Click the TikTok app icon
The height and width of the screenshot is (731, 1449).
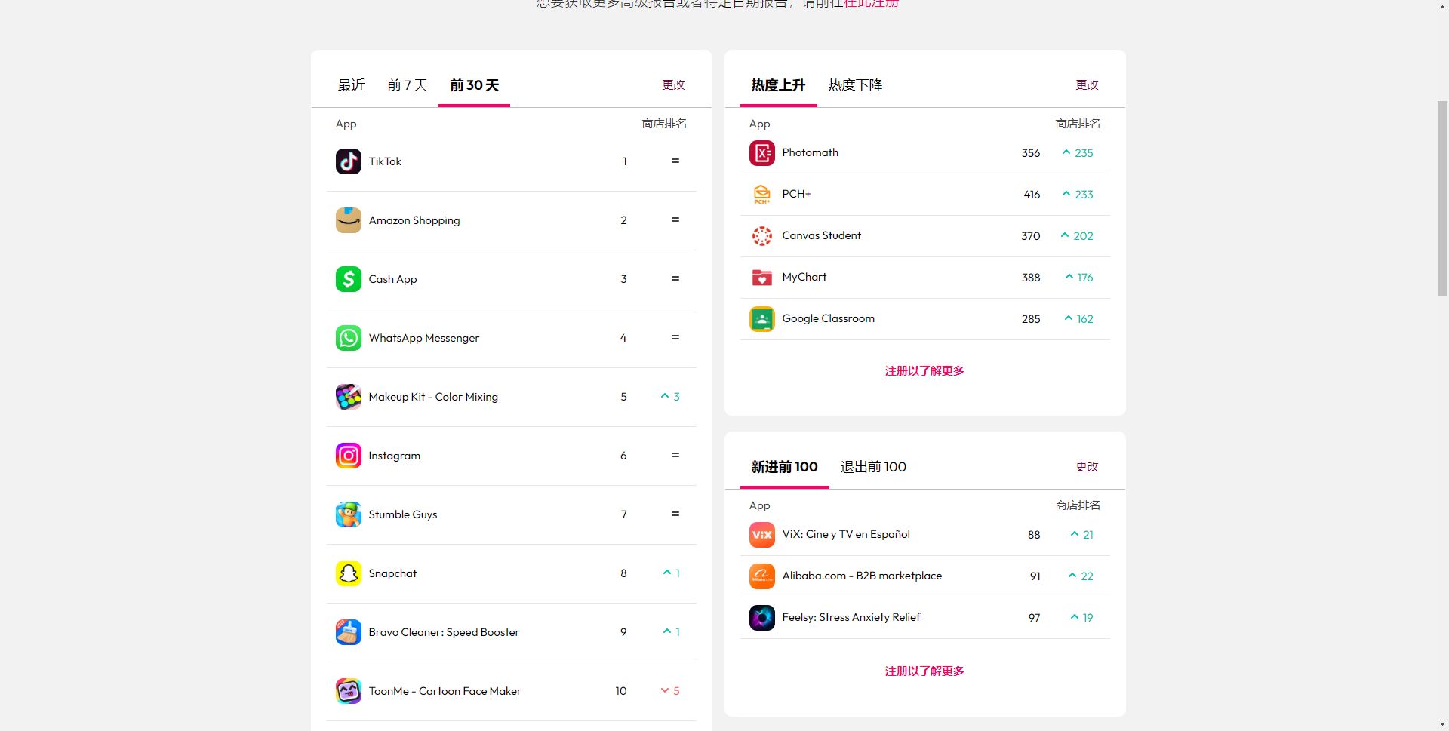pos(348,161)
